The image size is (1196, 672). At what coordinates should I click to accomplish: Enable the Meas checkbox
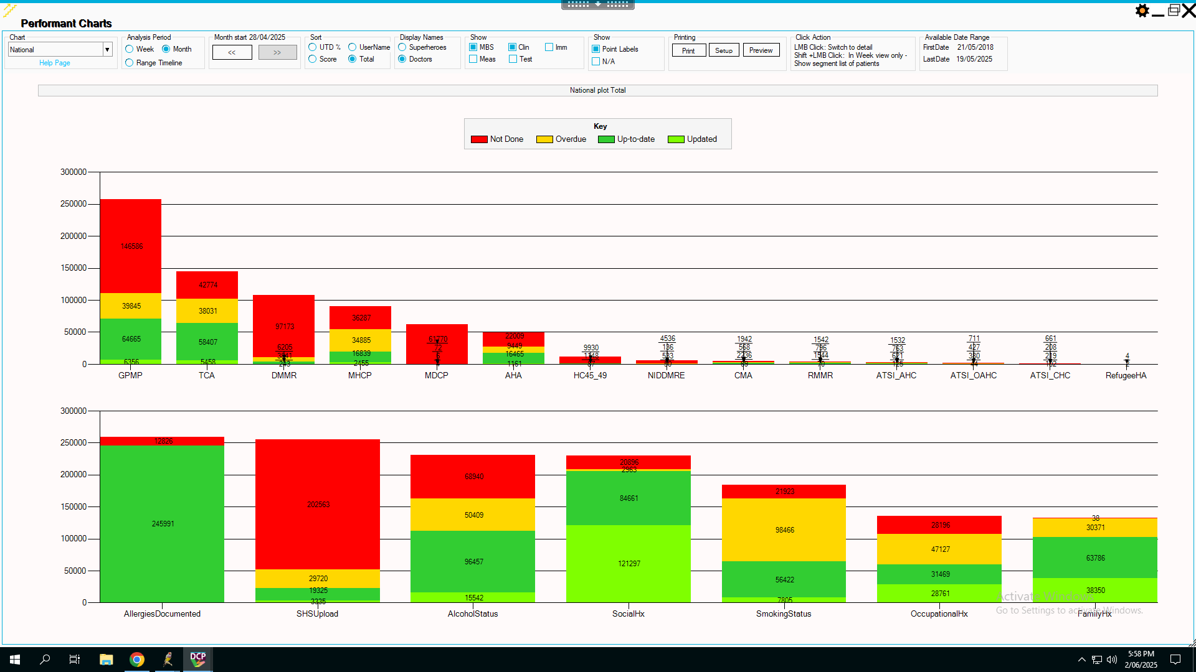tap(473, 59)
